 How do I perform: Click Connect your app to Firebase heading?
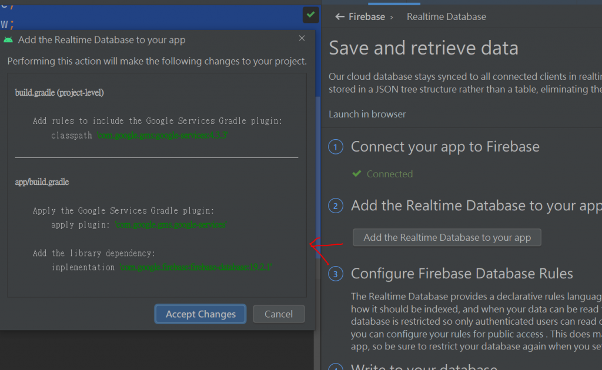[x=445, y=147]
